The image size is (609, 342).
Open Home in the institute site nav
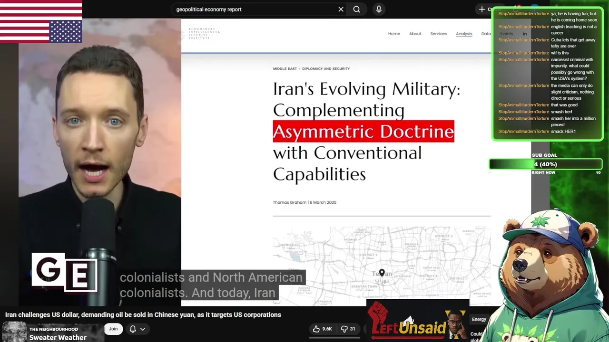point(394,34)
